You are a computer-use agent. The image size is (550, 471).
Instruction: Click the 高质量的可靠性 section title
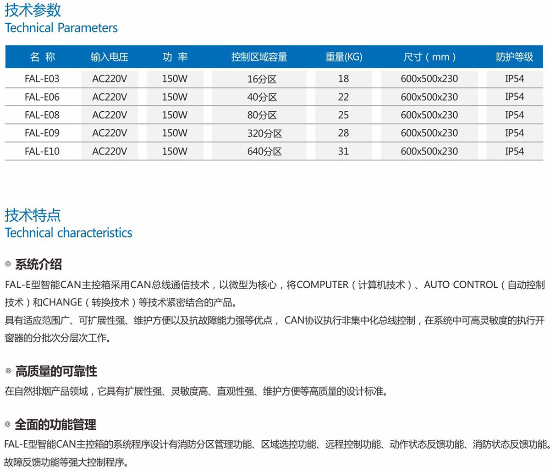tap(56, 371)
